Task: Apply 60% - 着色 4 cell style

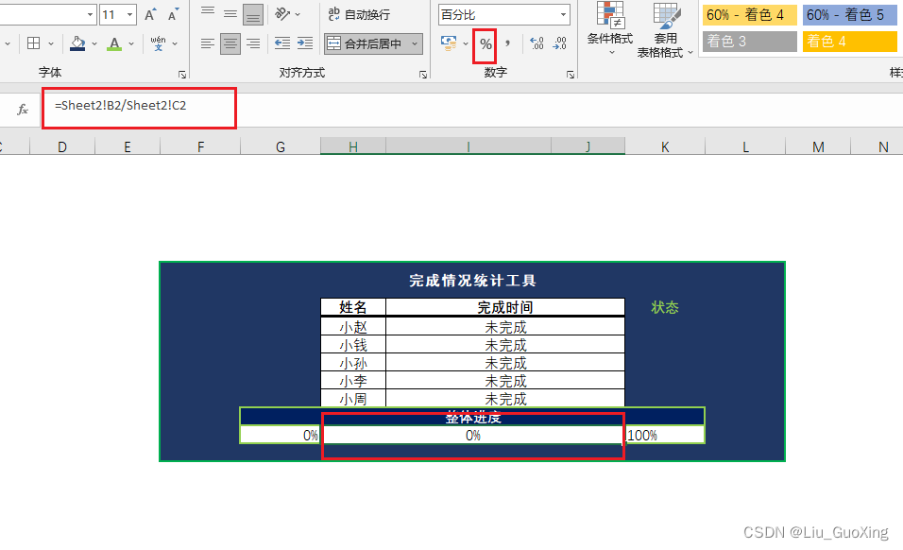Action: 749,15
